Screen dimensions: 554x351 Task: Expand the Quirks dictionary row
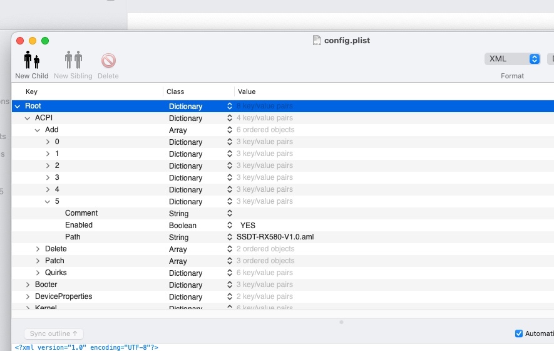38,273
